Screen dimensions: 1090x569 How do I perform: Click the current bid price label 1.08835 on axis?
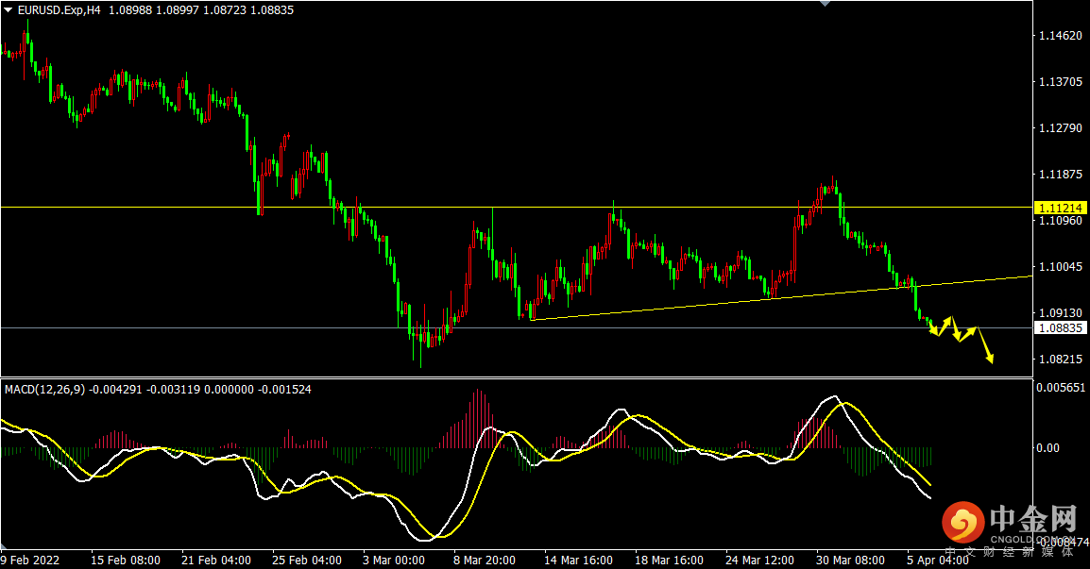1060,328
